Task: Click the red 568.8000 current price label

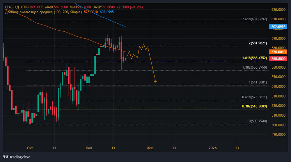Action: pos(278,59)
